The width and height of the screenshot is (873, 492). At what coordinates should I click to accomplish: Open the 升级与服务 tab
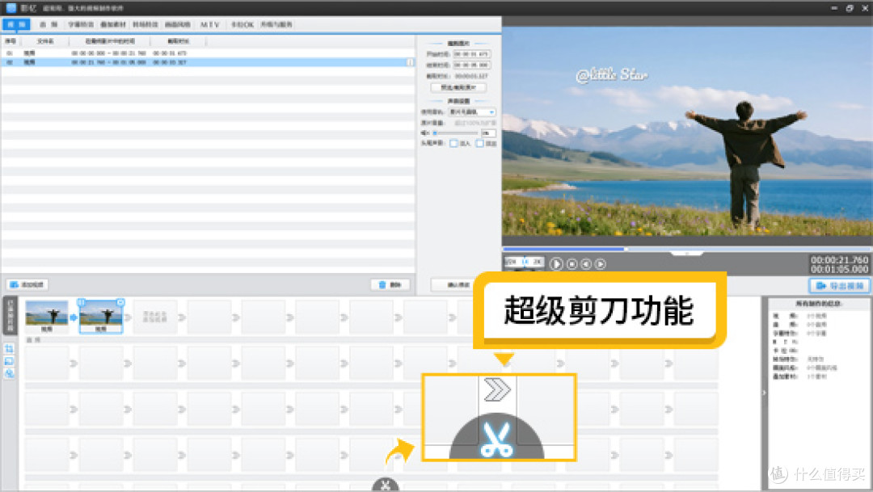[x=276, y=24]
